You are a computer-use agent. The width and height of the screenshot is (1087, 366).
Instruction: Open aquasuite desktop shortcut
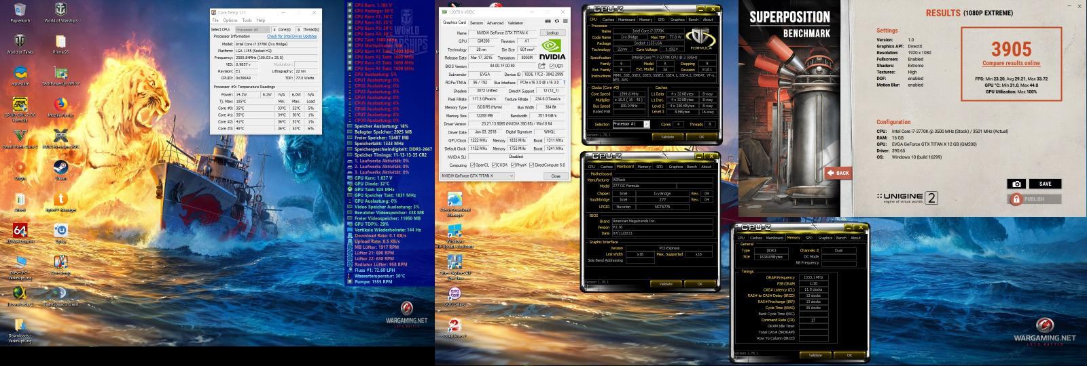coord(20,75)
